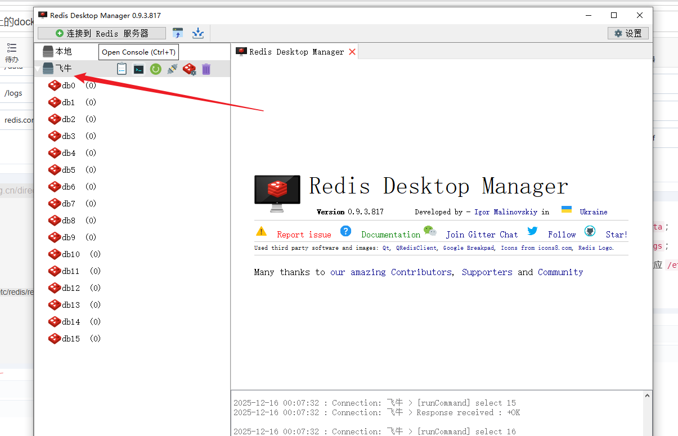Click the log line ending 'select 15'
678x436 pixels.
point(375,403)
